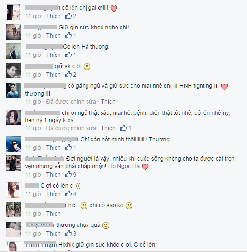This screenshot has height=252, width=247.
Task: Click thumbs-up icon under "Co len Hà thuong"
Action: click(x=68, y=55)
